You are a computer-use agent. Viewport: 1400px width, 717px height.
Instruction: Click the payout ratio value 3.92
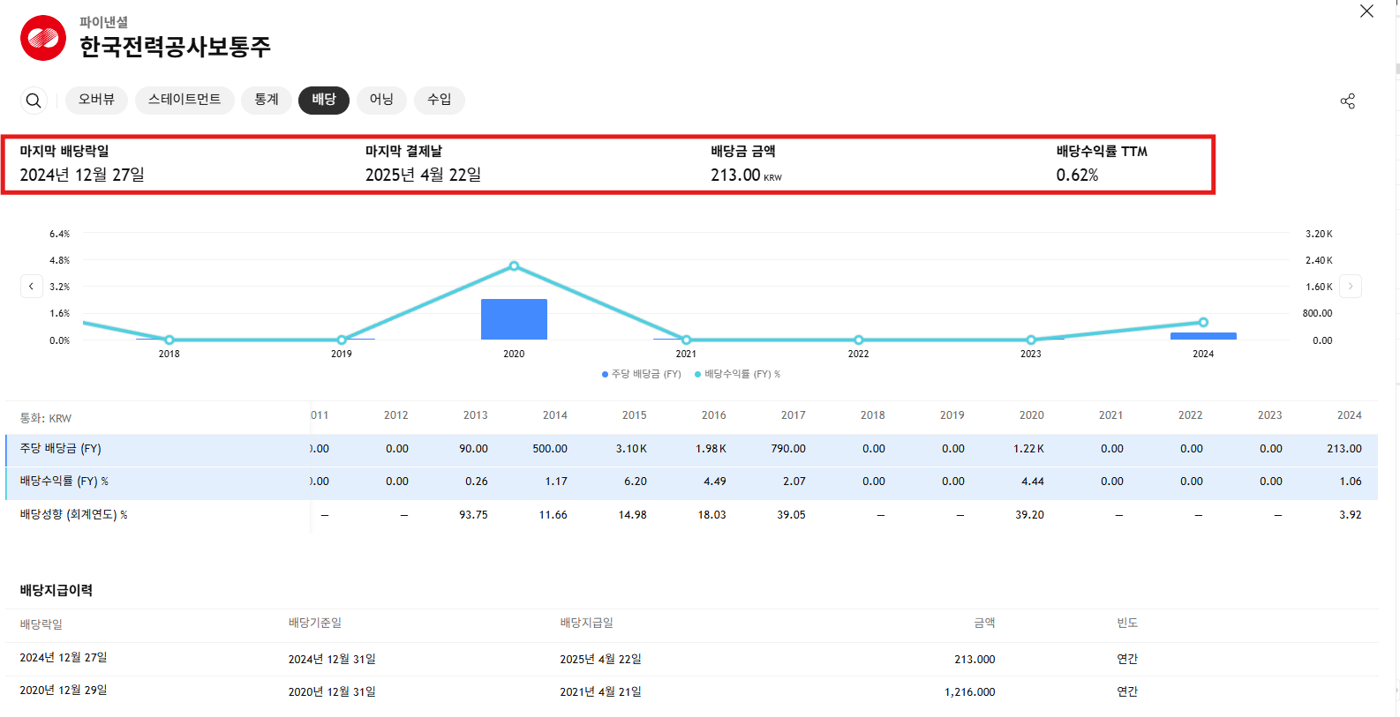1351,515
